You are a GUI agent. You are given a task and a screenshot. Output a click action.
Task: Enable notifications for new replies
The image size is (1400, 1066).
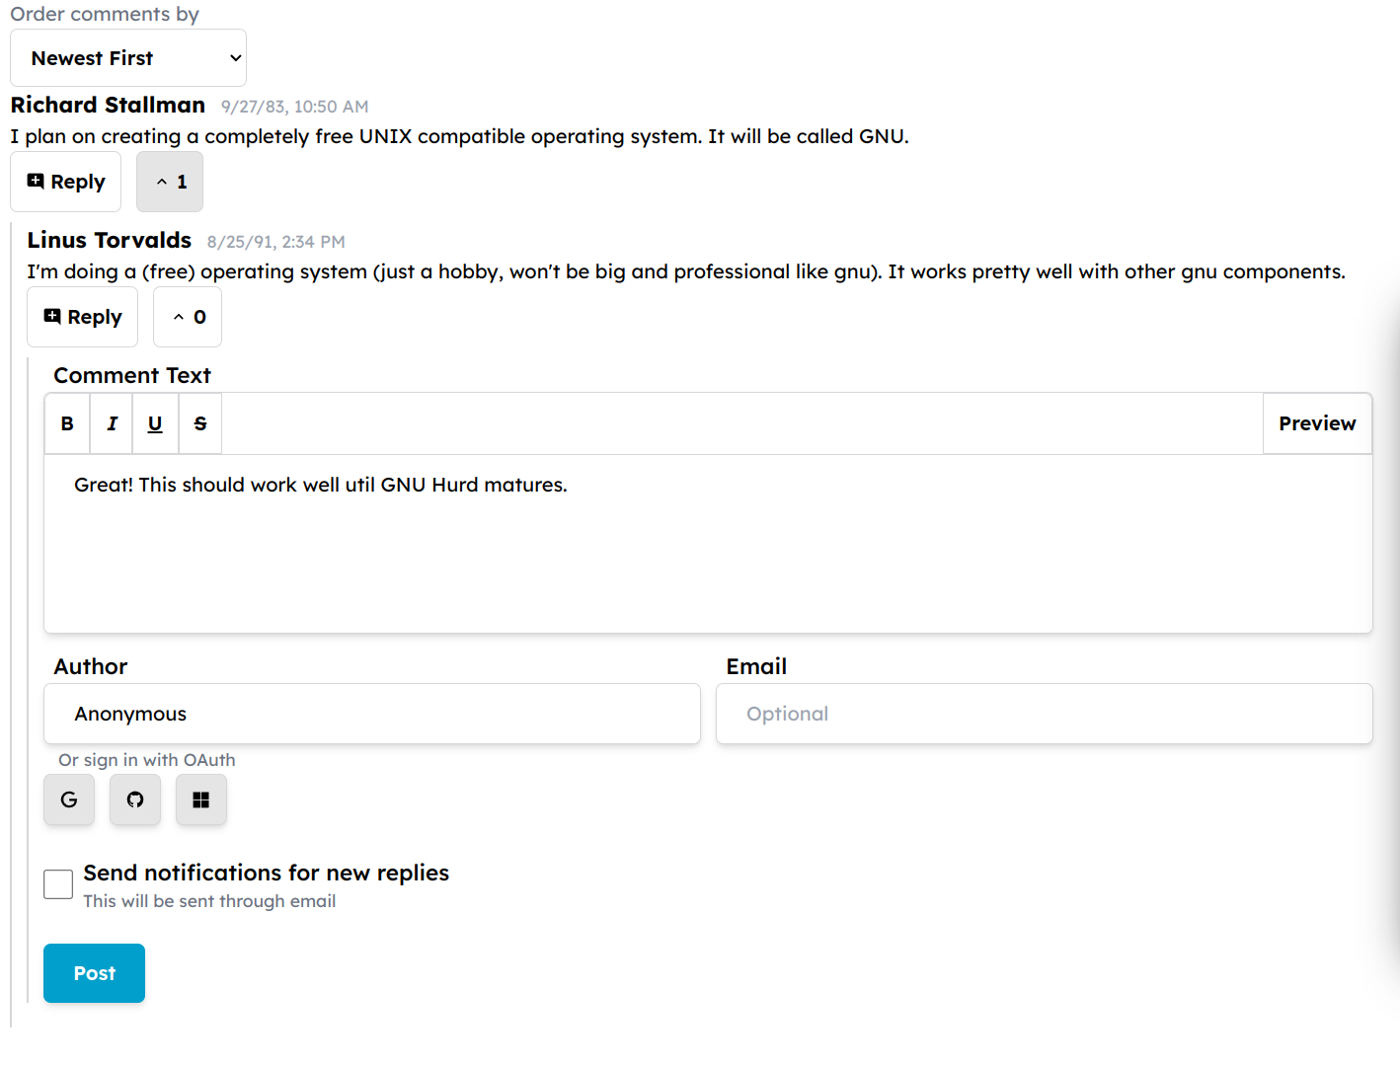click(58, 884)
